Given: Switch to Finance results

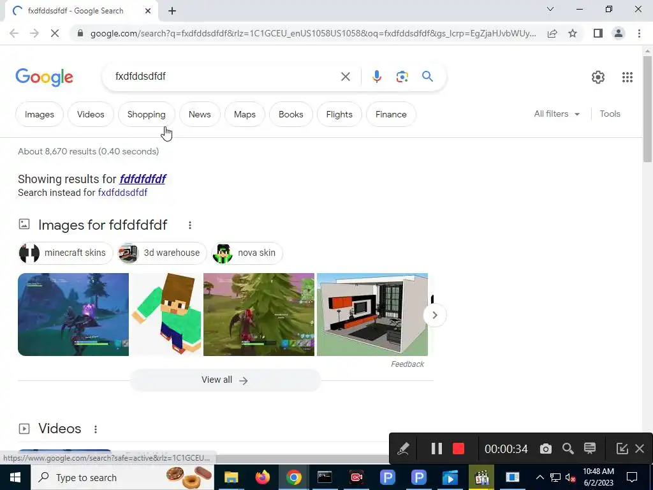Looking at the screenshot, I should coord(391,114).
